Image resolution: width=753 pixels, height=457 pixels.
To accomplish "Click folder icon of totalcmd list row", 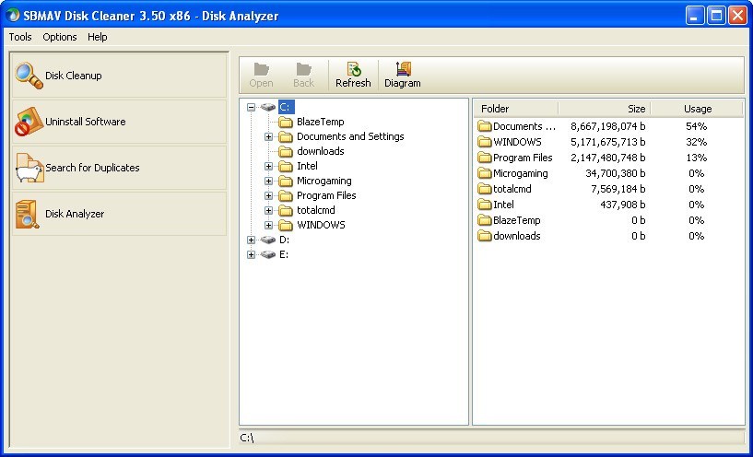I will [485, 189].
